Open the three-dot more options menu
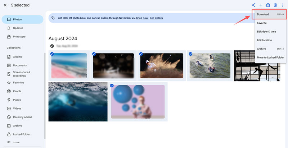The image size is (288, 148). (x=283, y=5)
